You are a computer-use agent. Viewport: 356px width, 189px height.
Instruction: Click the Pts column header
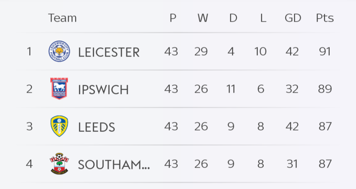point(325,18)
